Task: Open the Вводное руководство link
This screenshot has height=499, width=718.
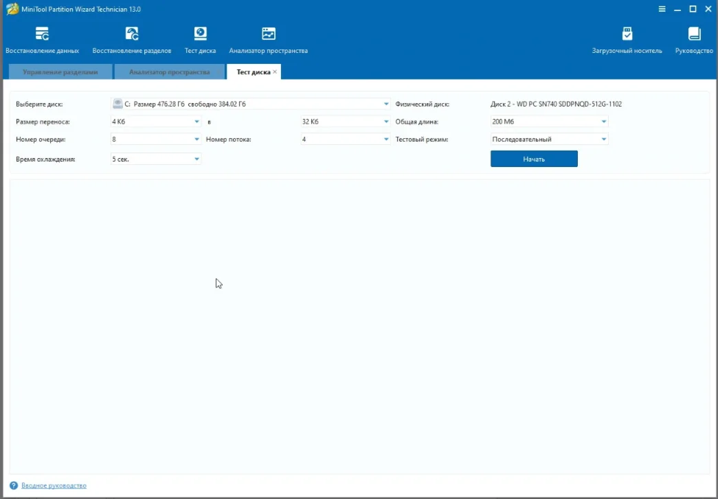Action: (54, 485)
